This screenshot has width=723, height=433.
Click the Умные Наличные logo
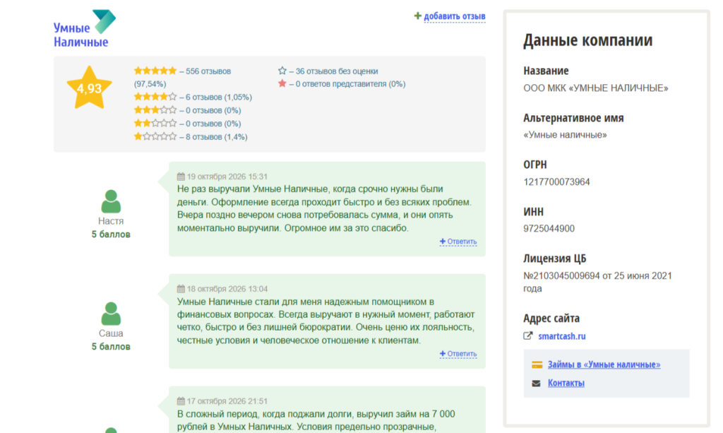pos(85,28)
